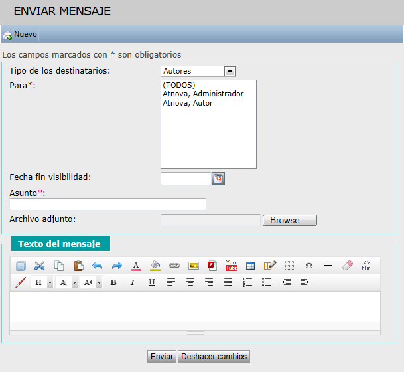The height and width of the screenshot is (372, 404).
Task: Insert a table with the blue table icon
Action: [x=251, y=266]
